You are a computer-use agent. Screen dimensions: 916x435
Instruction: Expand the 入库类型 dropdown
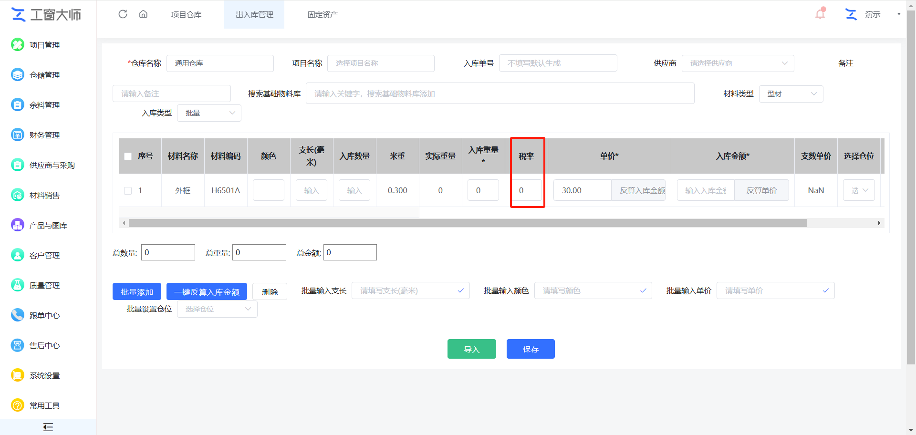tap(209, 113)
